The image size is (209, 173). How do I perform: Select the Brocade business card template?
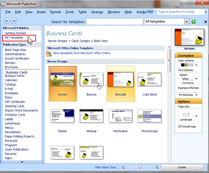121,84
